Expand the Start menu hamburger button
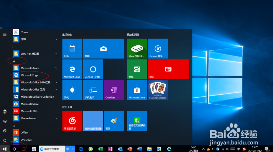This screenshot has height=152, width=273. 5,35
